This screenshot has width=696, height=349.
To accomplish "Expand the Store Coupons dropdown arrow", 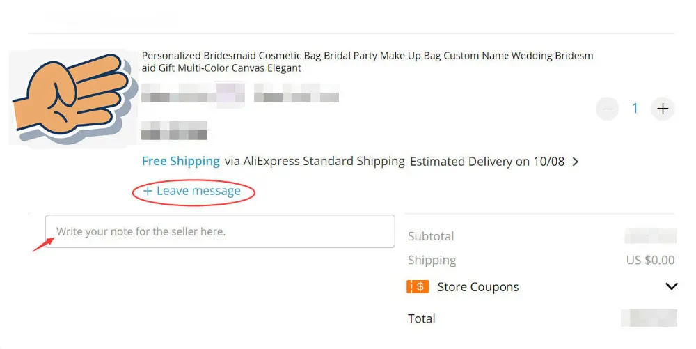I will pos(671,286).
